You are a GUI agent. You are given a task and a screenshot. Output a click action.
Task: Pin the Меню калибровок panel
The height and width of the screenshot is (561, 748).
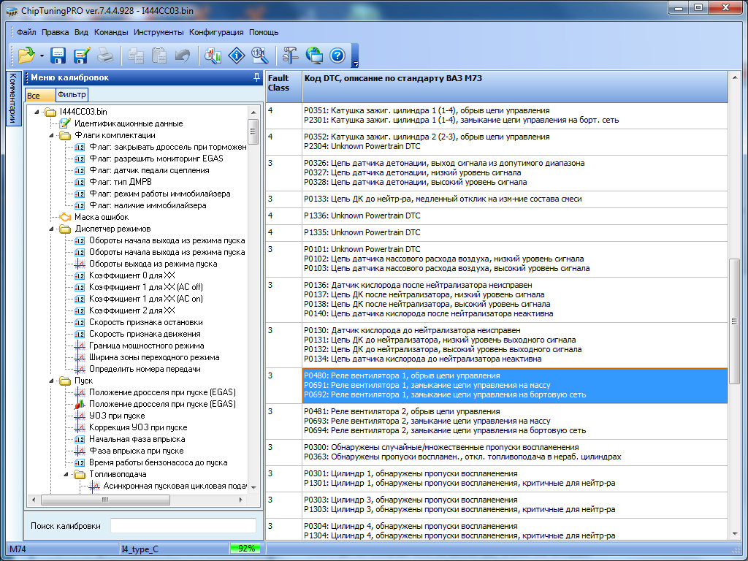256,77
